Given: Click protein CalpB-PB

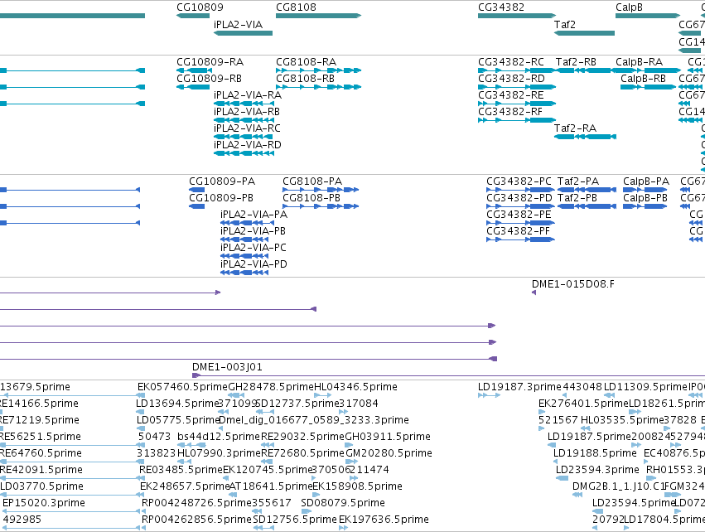Looking at the screenshot, I should [x=645, y=198].
